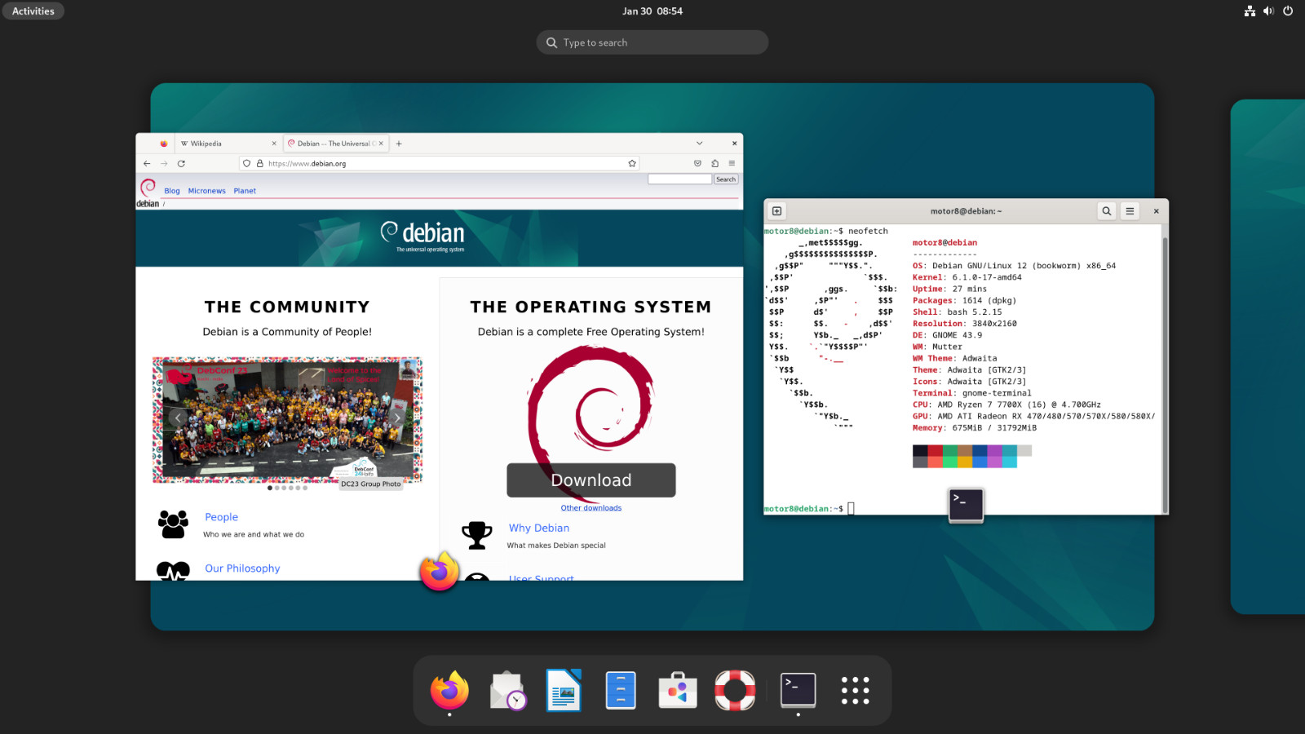Image resolution: width=1305 pixels, height=734 pixels.
Task: Select the Debian browser tab
Action: [334, 144]
